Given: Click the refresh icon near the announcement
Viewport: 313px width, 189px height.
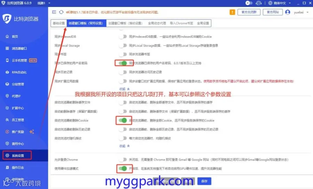Looking at the screenshot, I should (x=61, y=12).
